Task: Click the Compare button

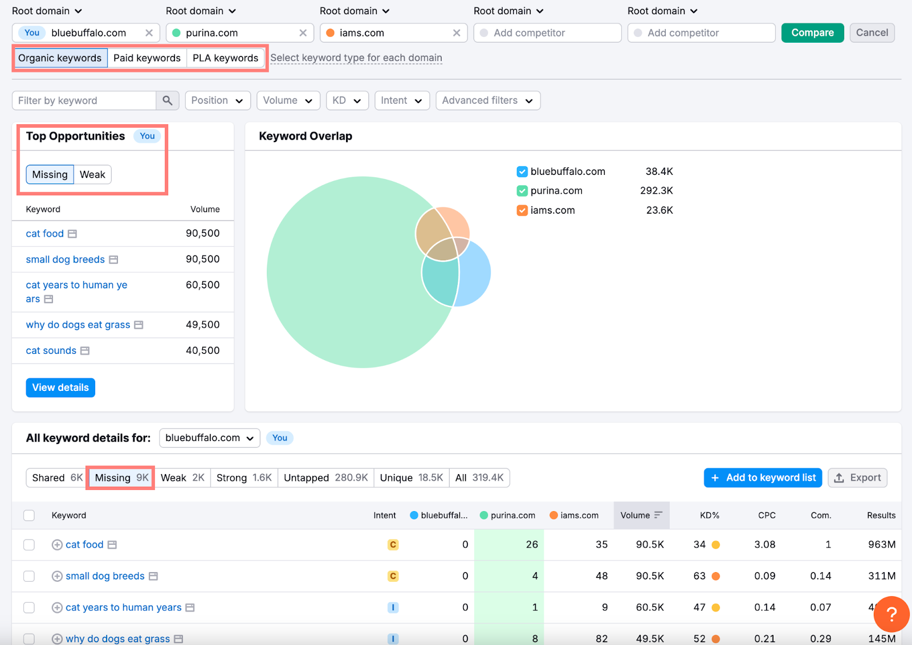Action: coord(812,32)
